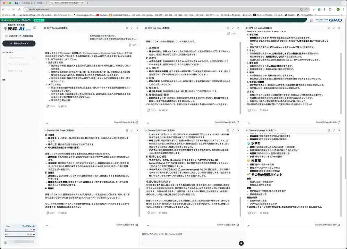Open the 天秤の使い方・AI最新情報 link
This screenshot has height=249, width=347.
pos(19,36)
